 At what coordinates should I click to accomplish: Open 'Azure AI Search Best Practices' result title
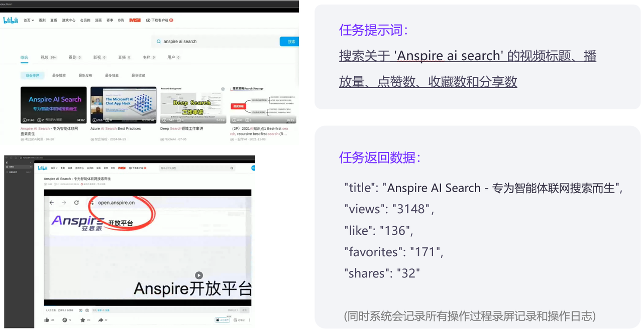tap(116, 128)
